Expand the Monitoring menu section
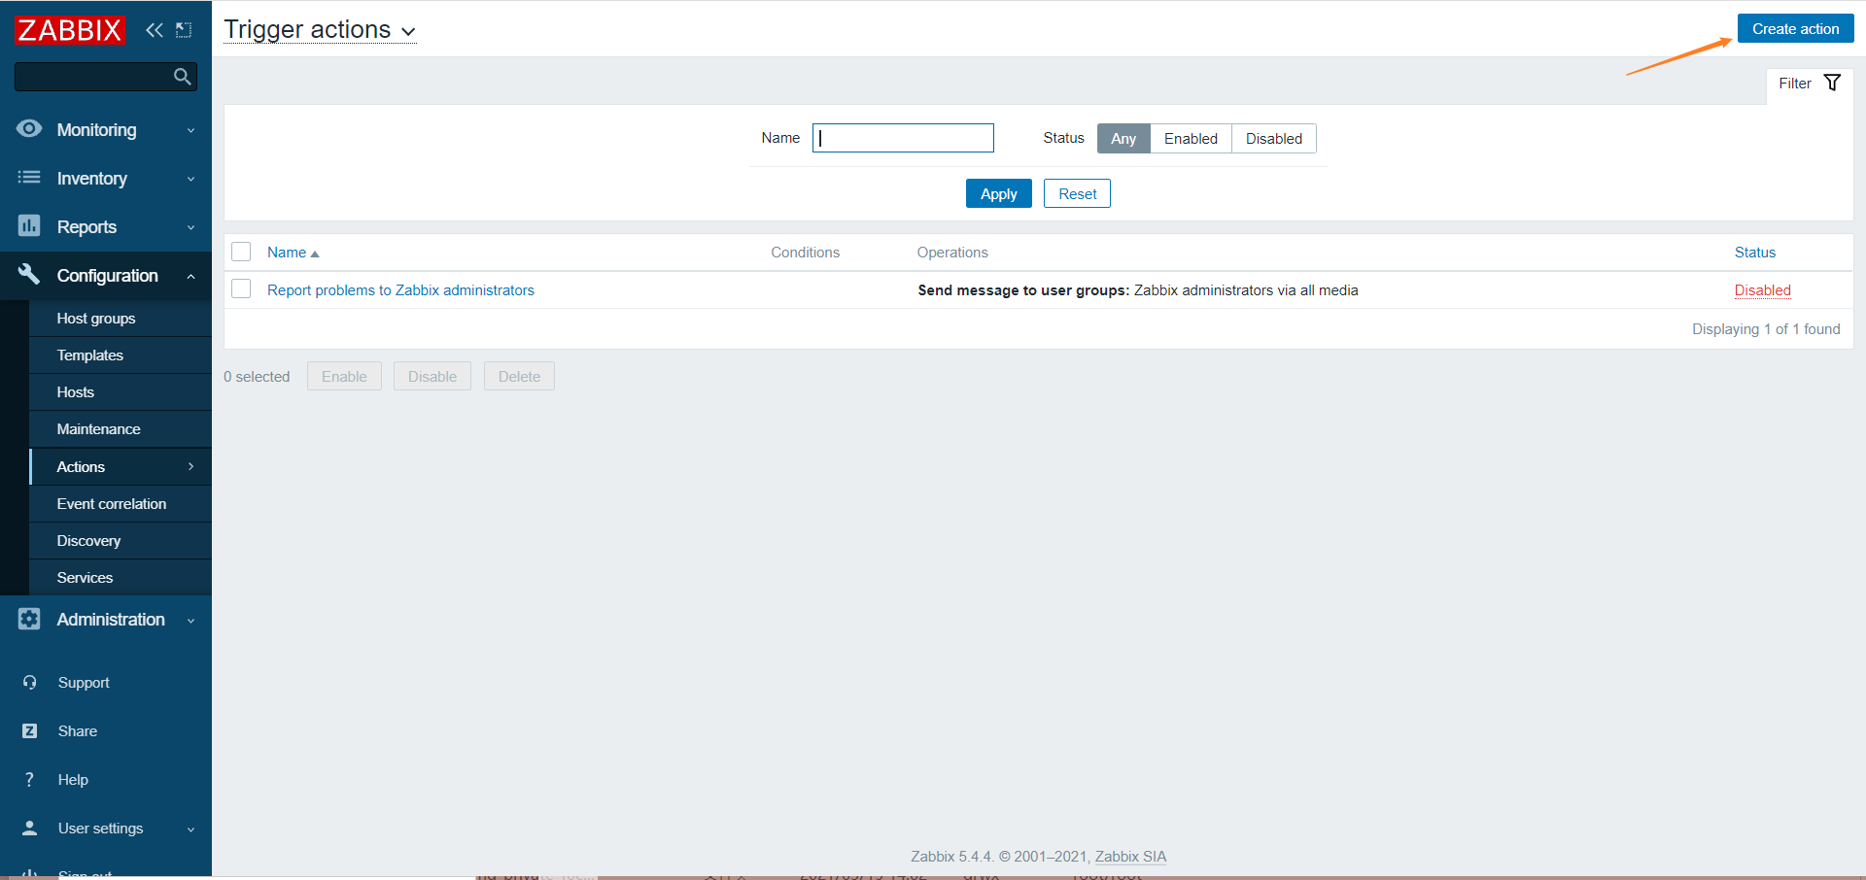The image size is (1866, 880). (190, 130)
